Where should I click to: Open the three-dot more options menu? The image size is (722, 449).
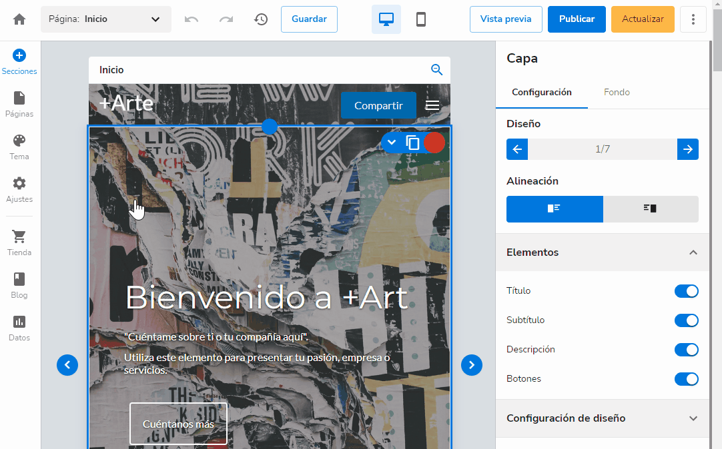[693, 19]
